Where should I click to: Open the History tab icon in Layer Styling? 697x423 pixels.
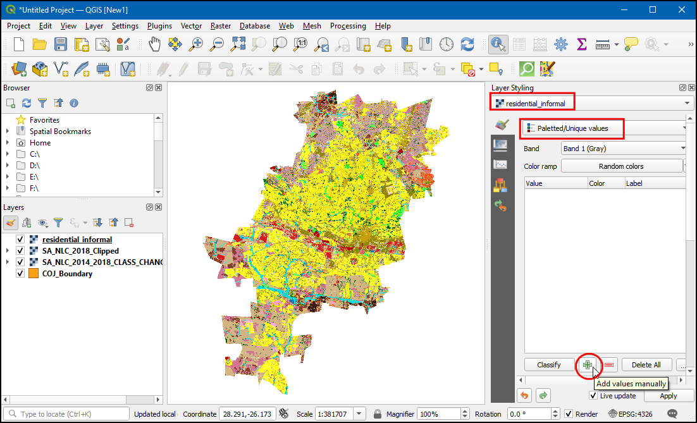[501, 205]
